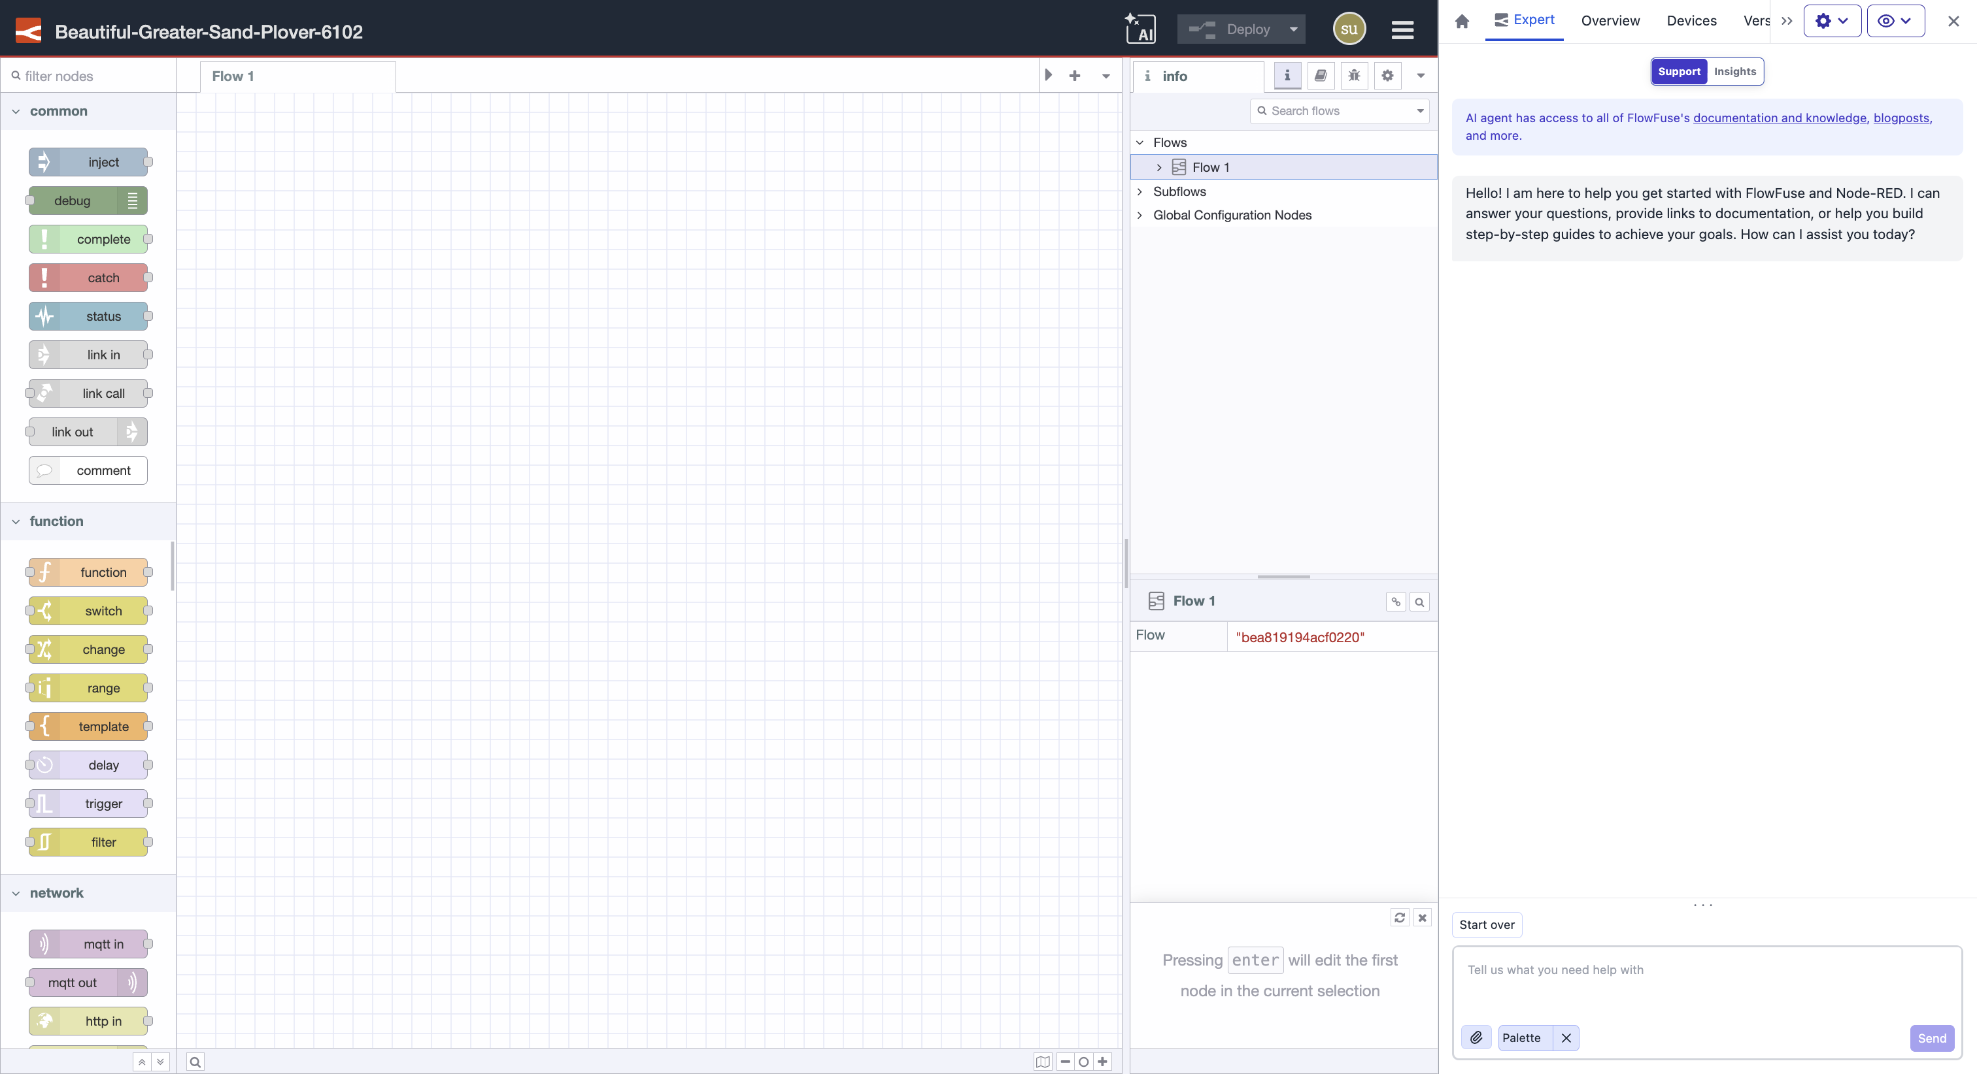Select the trigger node in palette
The width and height of the screenshot is (1977, 1074).
pyautogui.click(x=89, y=803)
